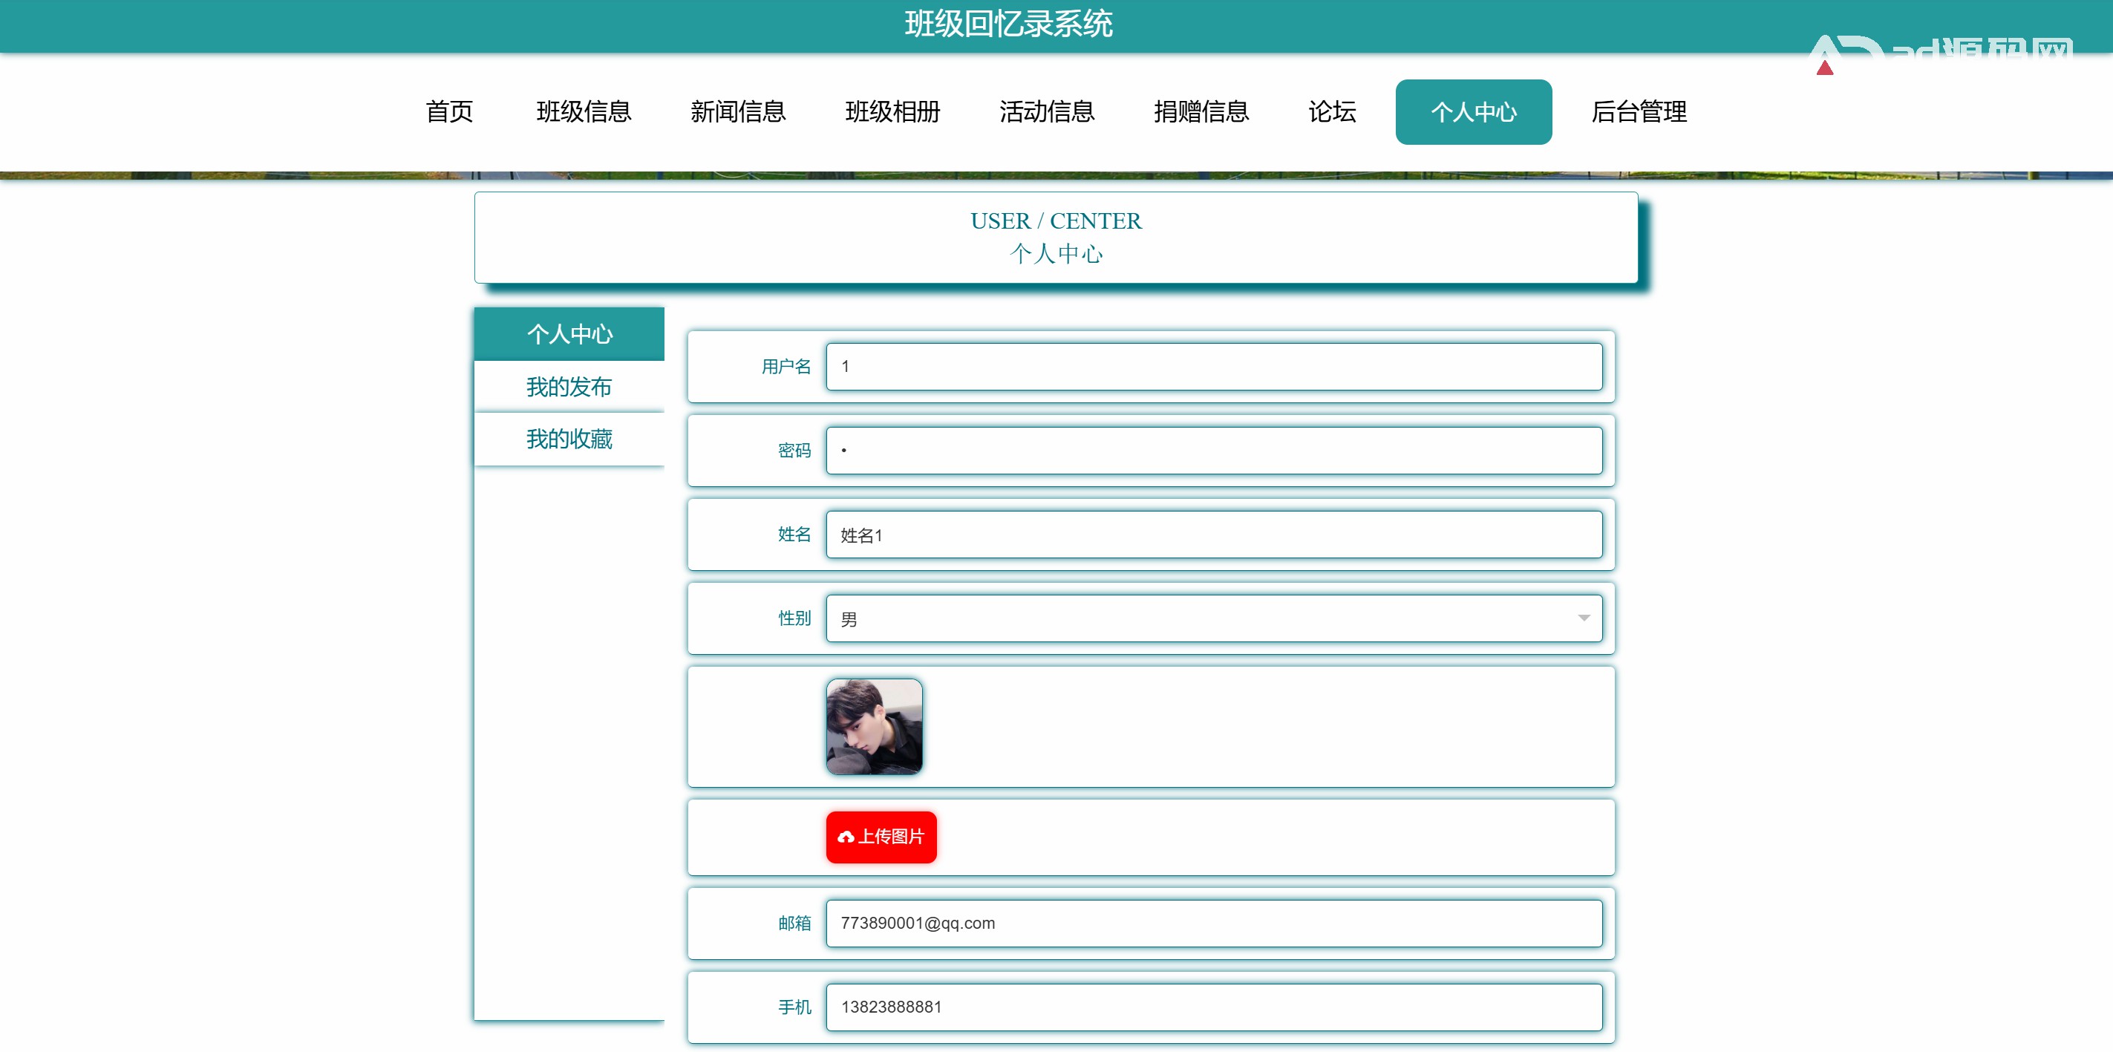Open the 性别 select box showing 男
The height and width of the screenshot is (1052, 2113).
pos(1212,618)
